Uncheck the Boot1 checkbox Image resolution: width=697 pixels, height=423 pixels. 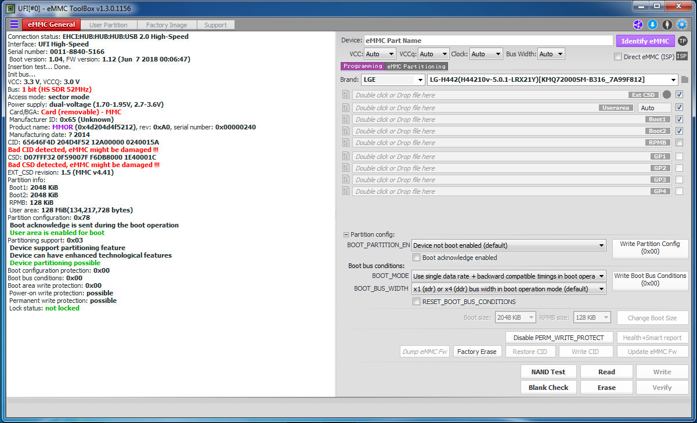point(679,119)
